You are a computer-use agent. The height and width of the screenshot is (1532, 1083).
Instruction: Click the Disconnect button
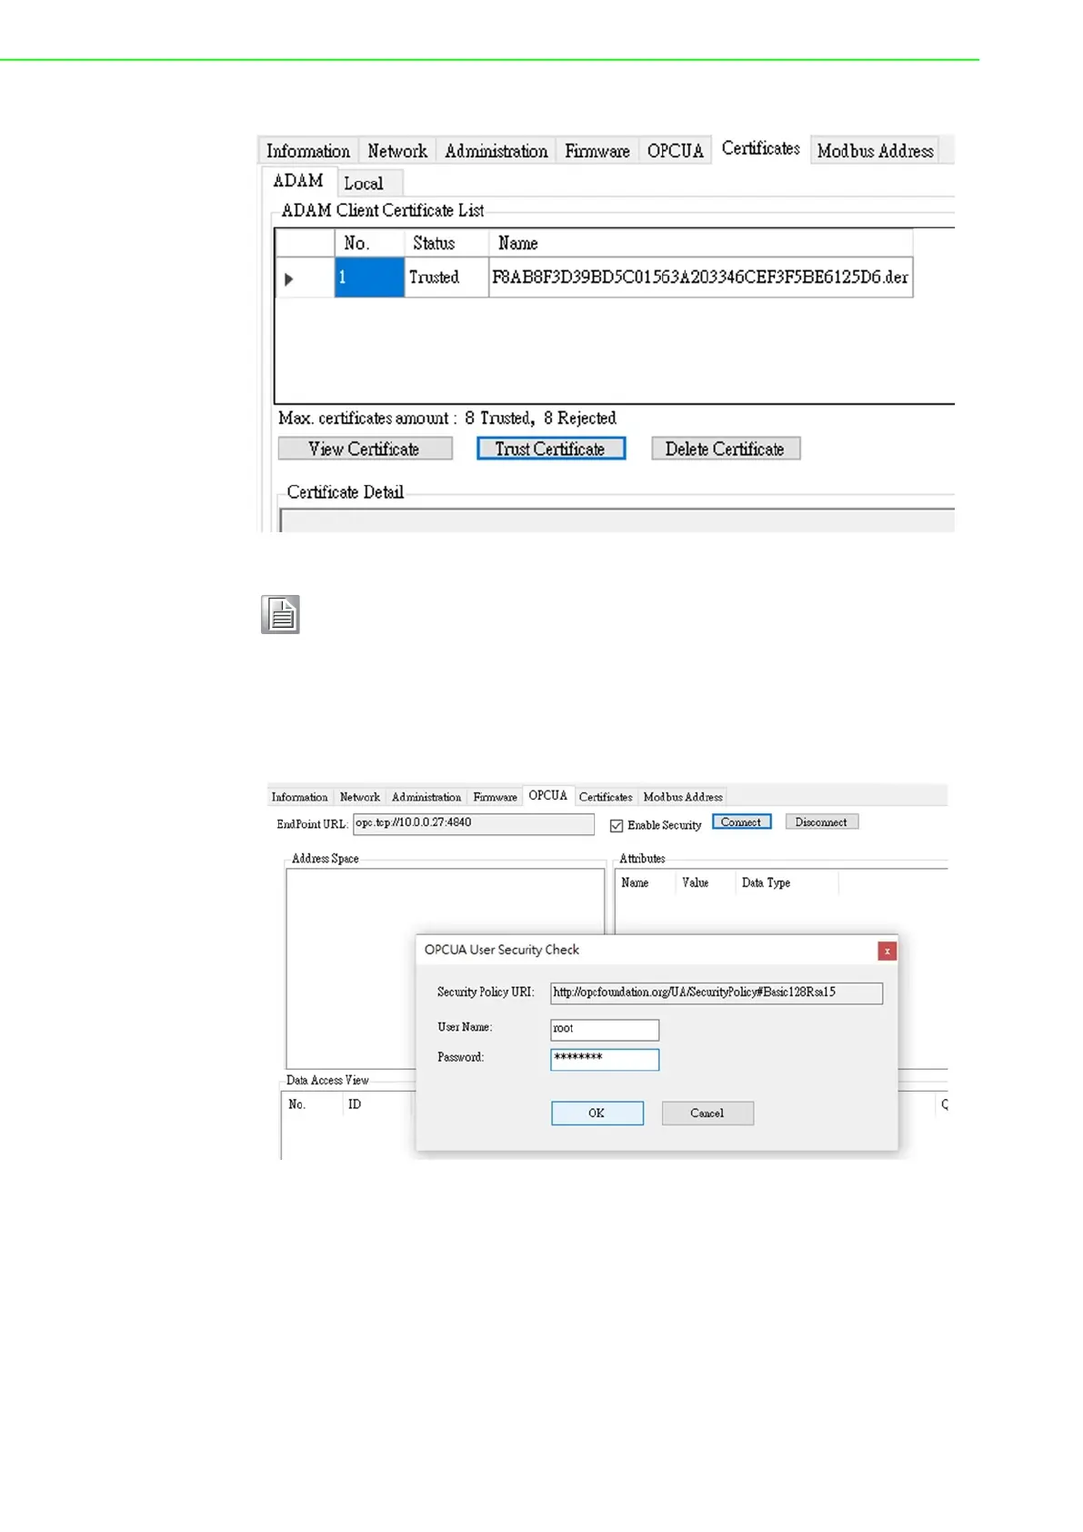[821, 821]
